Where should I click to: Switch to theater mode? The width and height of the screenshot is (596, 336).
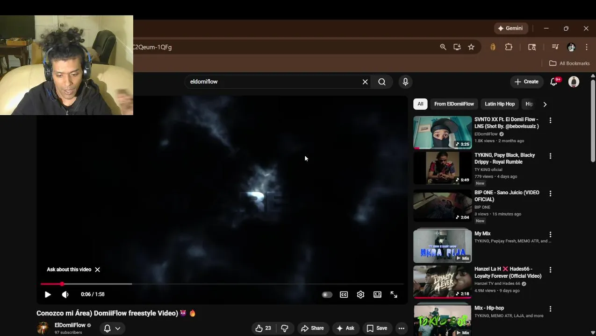377,294
